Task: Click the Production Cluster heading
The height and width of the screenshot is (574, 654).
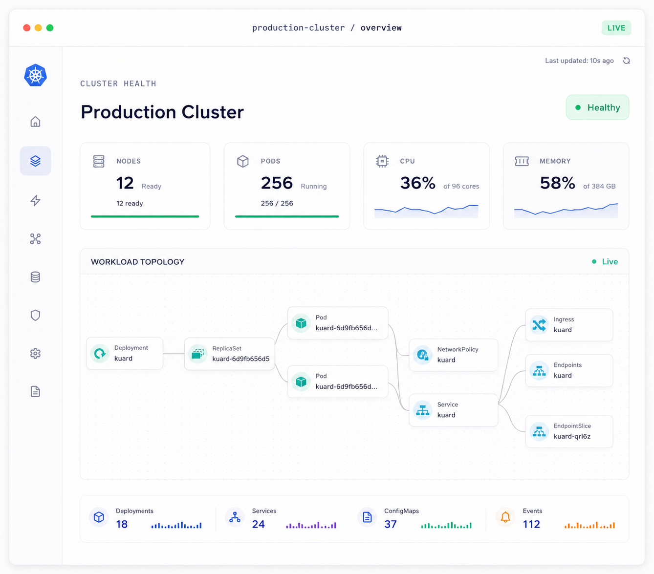Action: 162,112
